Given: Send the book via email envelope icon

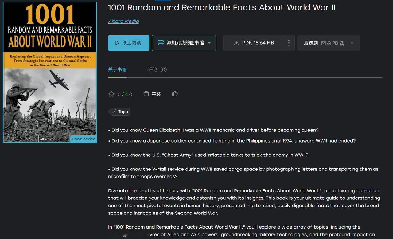Looking at the screenshot, I should [323, 43].
